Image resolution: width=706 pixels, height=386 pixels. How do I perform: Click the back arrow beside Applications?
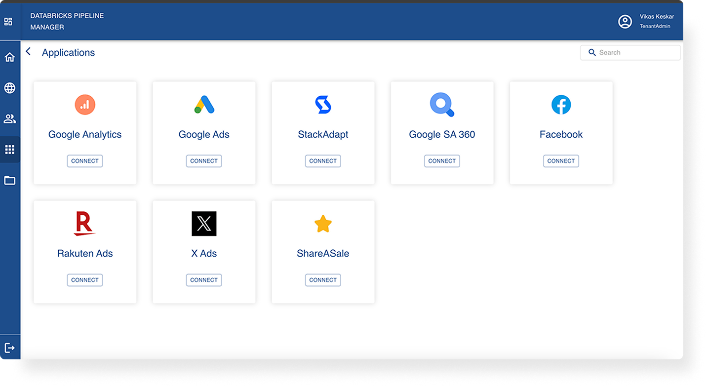click(28, 52)
